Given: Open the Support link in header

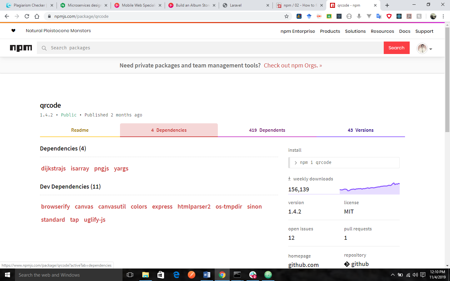Looking at the screenshot, I should (x=424, y=31).
